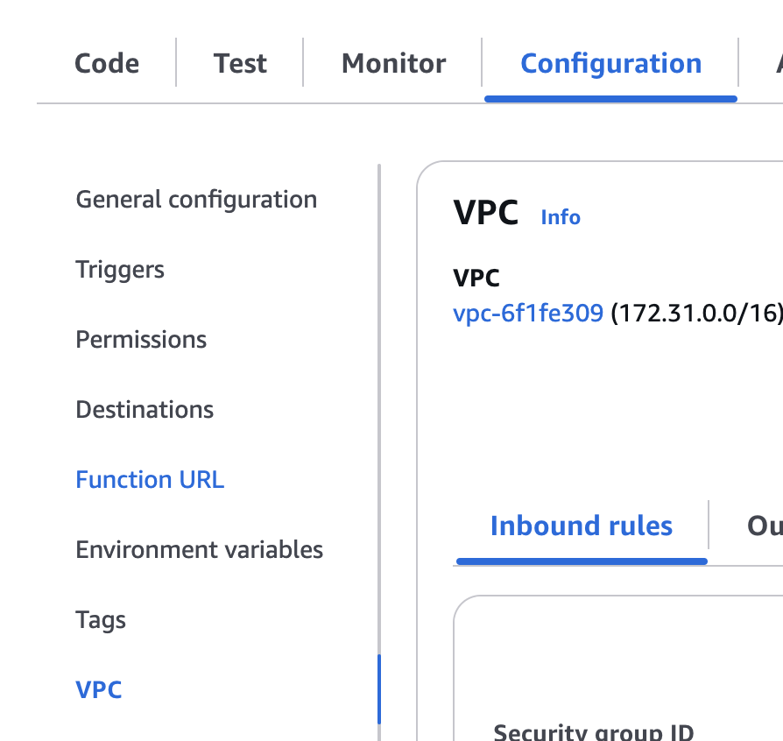The width and height of the screenshot is (783, 741).
Task: Open General configuration in the sidebar
Action: pyautogui.click(x=196, y=200)
